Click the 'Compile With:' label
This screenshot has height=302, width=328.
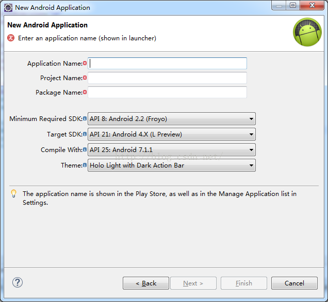coord(62,150)
